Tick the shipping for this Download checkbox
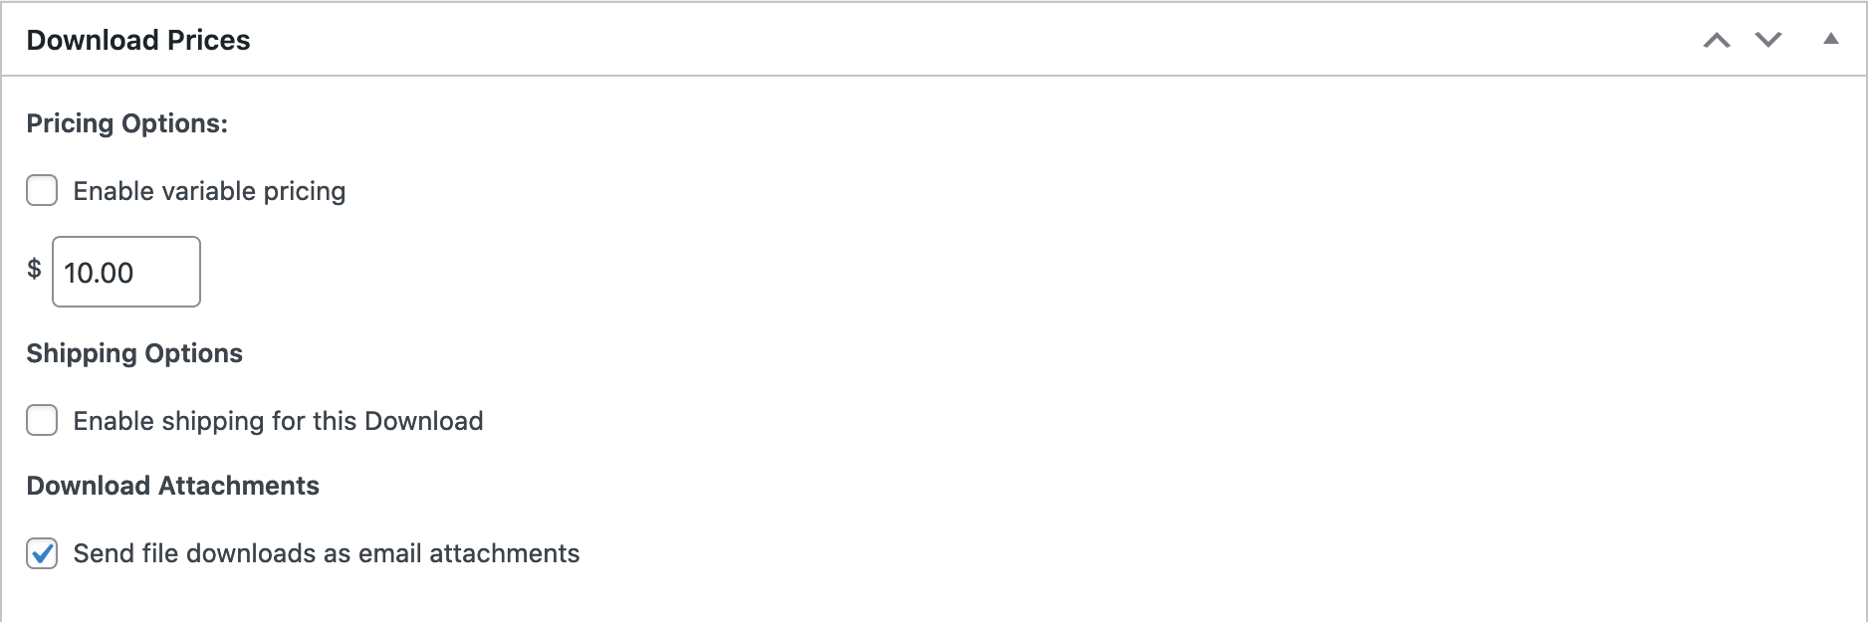The image size is (1868, 622). [x=42, y=420]
